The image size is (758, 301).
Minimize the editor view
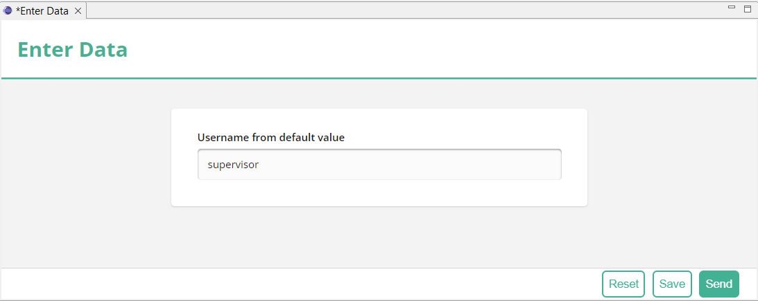click(732, 8)
